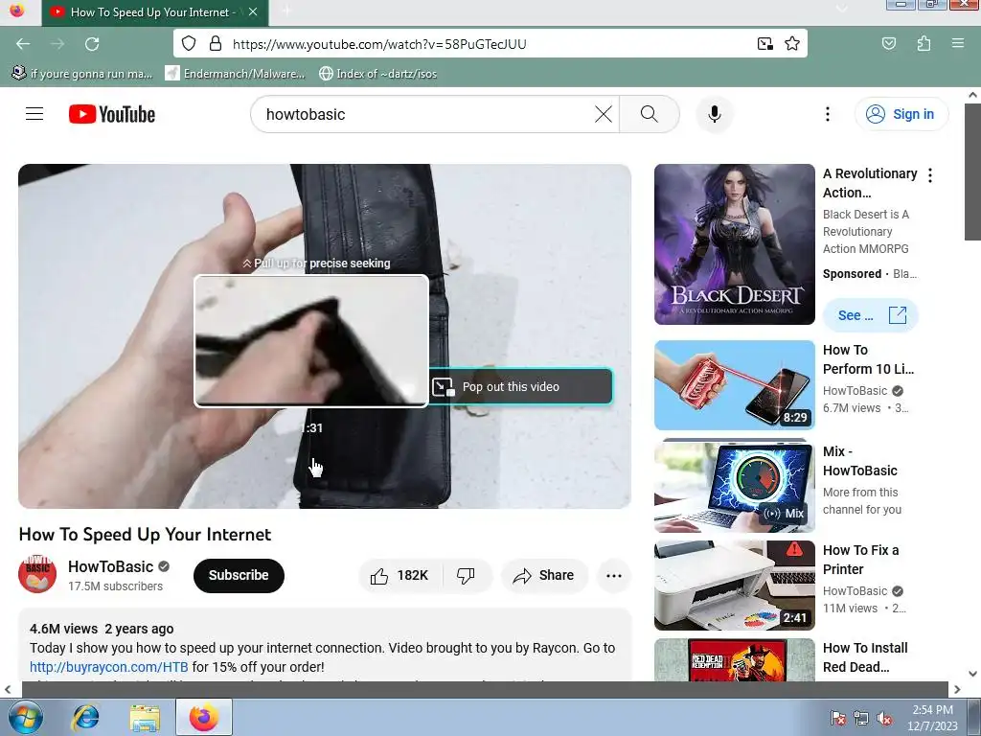Open the buyraycon.com/HTB link
The image size is (981, 736).
click(x=109, y=667)
